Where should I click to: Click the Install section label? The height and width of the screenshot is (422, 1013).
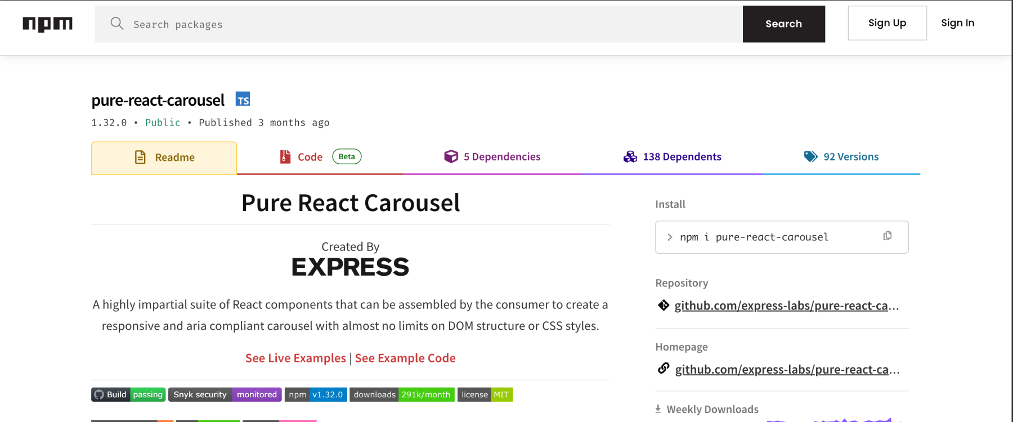click(670, 204)
